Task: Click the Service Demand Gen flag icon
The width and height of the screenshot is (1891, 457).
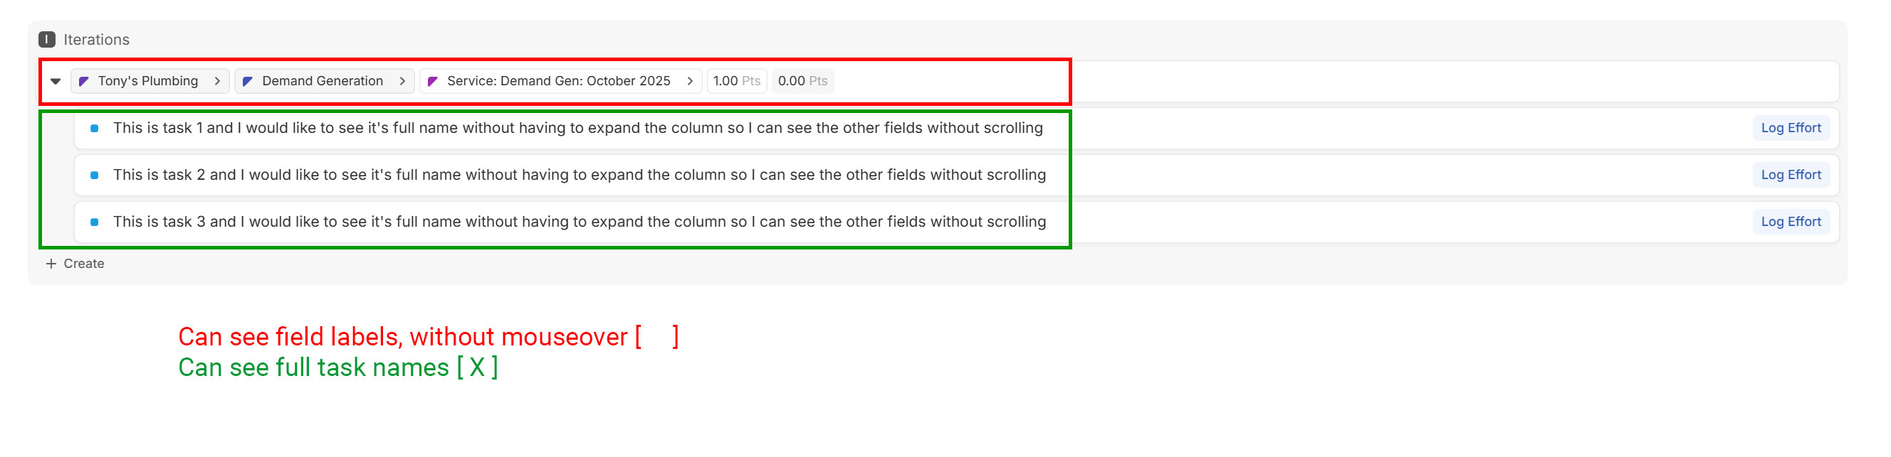Action: [x=432, y=81]
